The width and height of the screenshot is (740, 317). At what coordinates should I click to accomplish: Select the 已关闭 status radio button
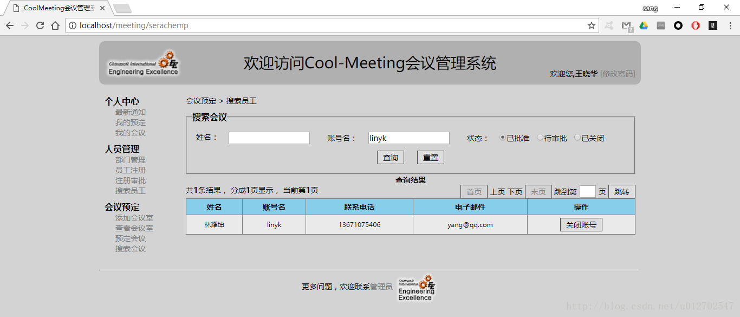click(577, 138)
